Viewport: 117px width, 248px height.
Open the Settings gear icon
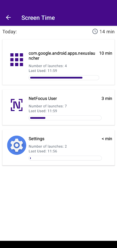click(x=17, y=145)
